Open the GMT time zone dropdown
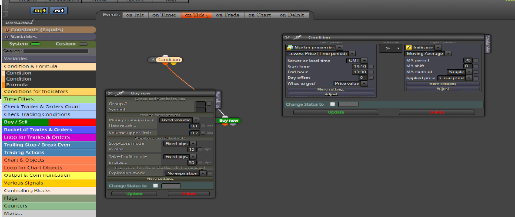 click(x=364, y=61)
